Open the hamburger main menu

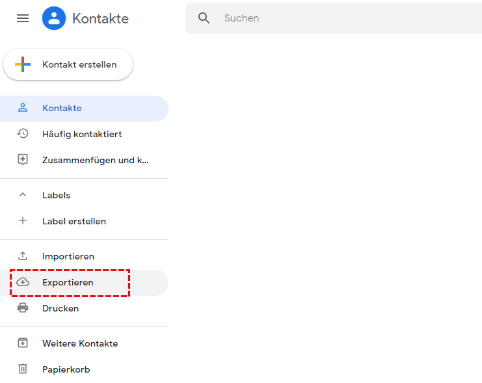pos(23,18)
